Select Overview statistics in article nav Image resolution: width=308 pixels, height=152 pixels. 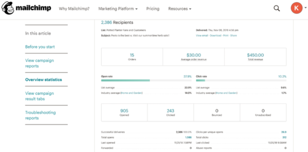click(x=44, y=80)
